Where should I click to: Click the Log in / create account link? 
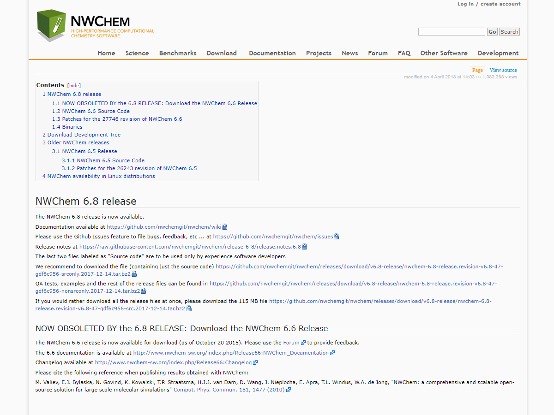coord(488,4)
